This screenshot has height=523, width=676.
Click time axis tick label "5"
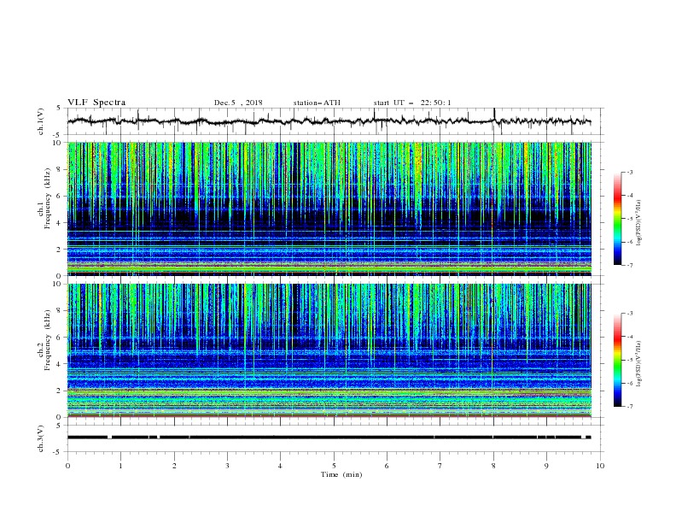[x=334, y=466]
